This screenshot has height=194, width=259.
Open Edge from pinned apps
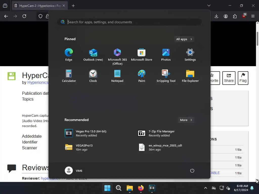coord(69,55)
